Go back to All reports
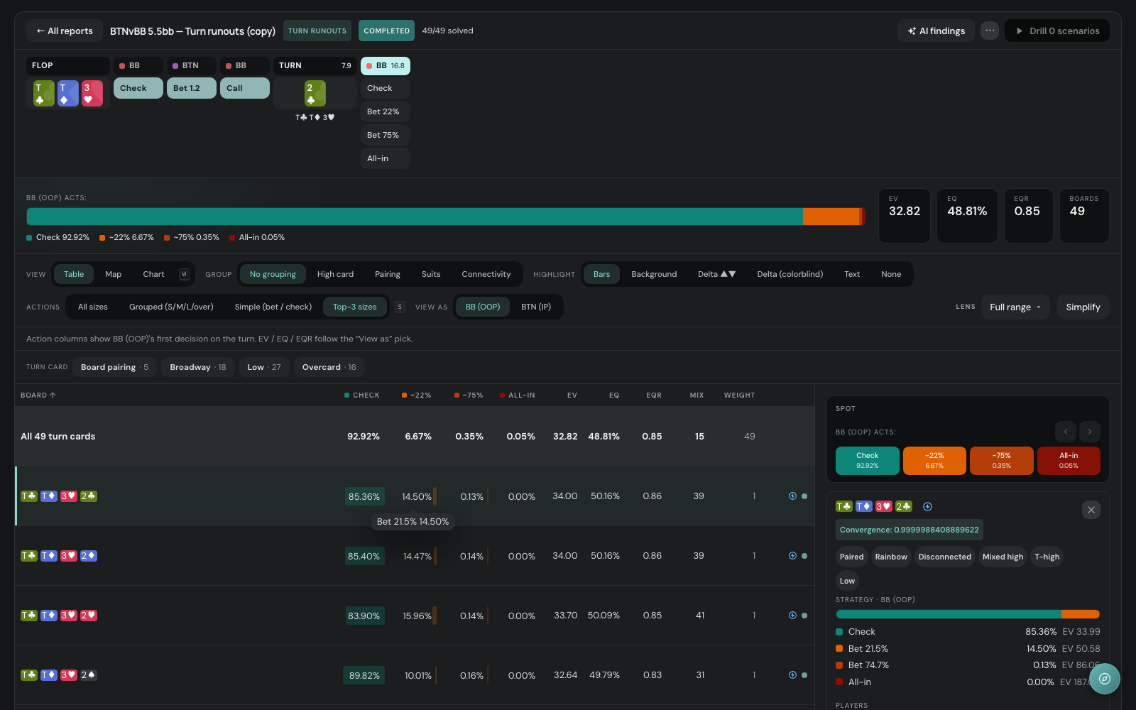This screenshot has height=710, width=1136. tap(65, 31)
